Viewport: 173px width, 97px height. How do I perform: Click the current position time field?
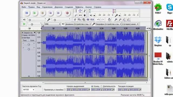click(x=130, y=90)
